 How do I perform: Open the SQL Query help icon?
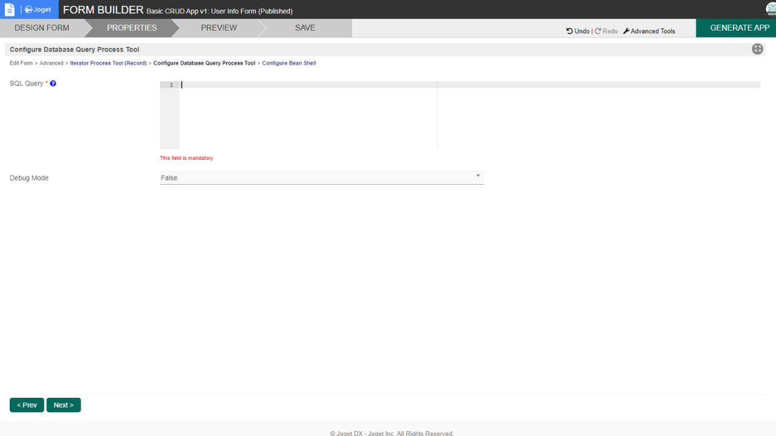[x=53, y=84]
